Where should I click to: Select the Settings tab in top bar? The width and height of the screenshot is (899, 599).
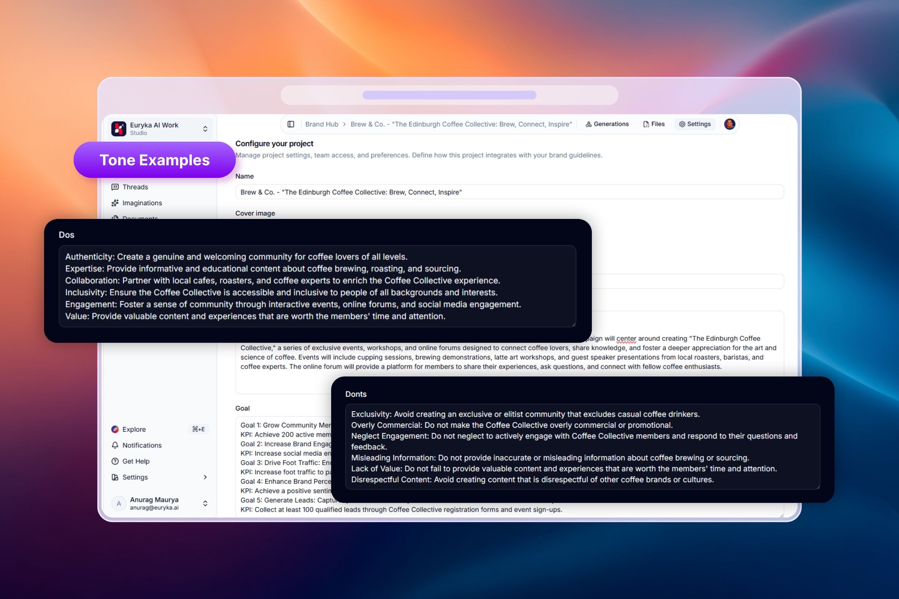[x=695, y=124]
